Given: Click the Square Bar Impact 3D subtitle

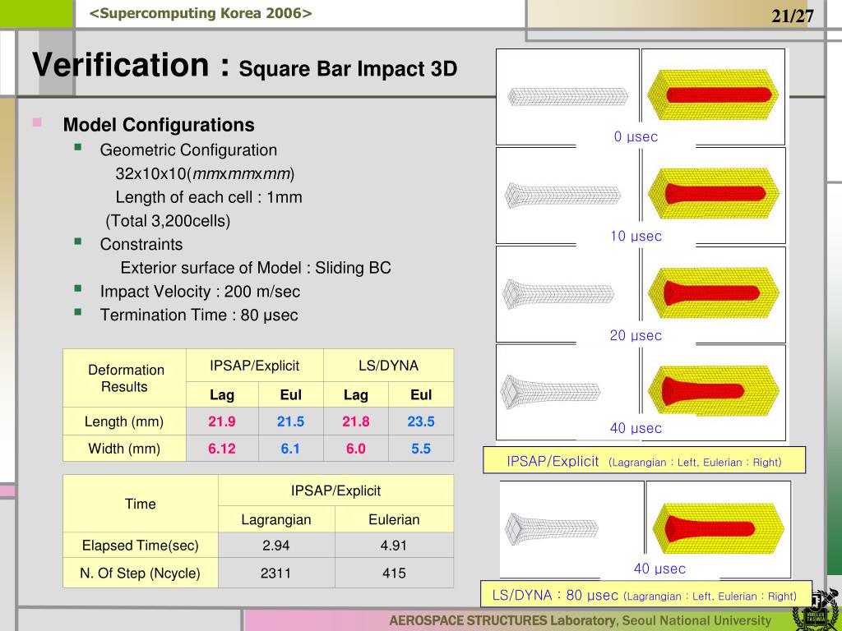Looking at the screenshot, I should pyautogui.click(x=348, y=69).
